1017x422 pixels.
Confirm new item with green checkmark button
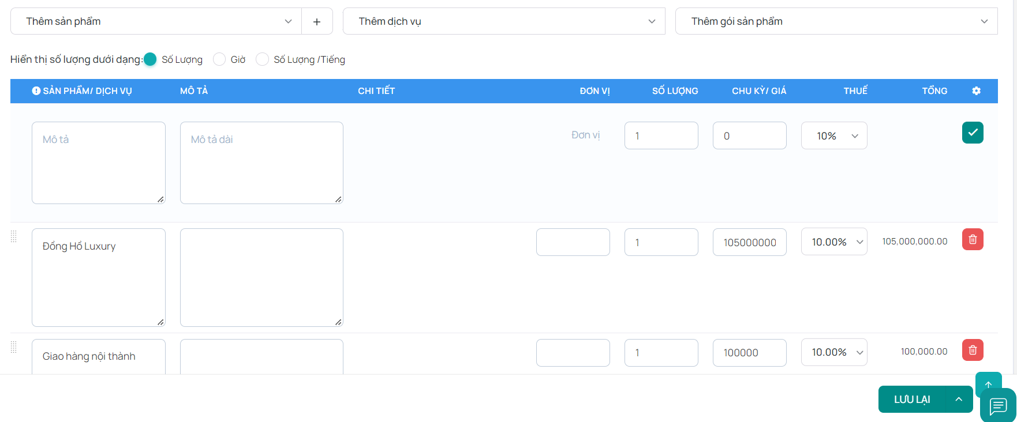point(973,133)
